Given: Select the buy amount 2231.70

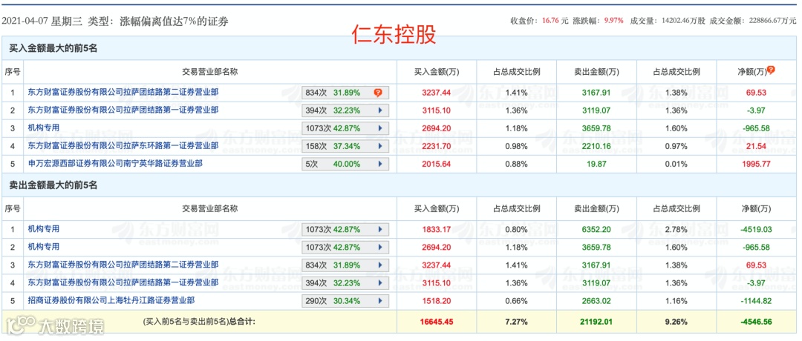Looking at the screenshot, I should click(437, 146).
